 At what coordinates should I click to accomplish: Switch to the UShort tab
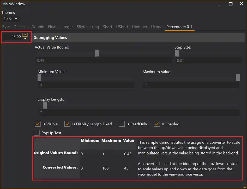(x=122, y=27)
